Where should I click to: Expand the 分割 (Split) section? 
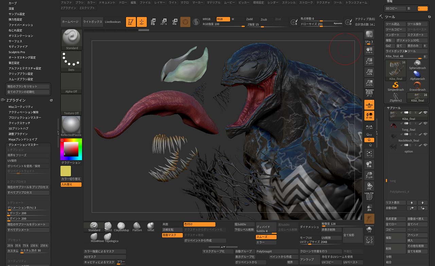point(388,257)
